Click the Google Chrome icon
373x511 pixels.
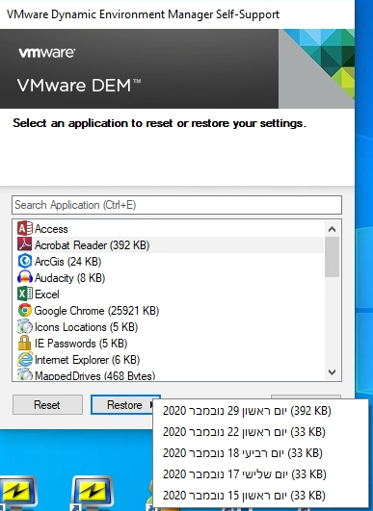coord(25,310)
